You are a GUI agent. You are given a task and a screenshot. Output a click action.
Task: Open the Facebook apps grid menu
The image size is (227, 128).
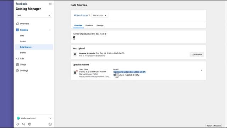coord(50,4)
